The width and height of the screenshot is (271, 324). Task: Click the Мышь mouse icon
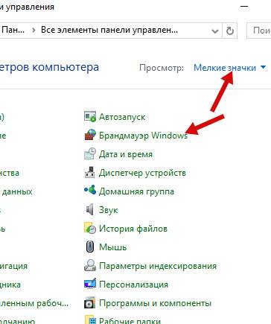pyautogui.click(x=90, y=247)
